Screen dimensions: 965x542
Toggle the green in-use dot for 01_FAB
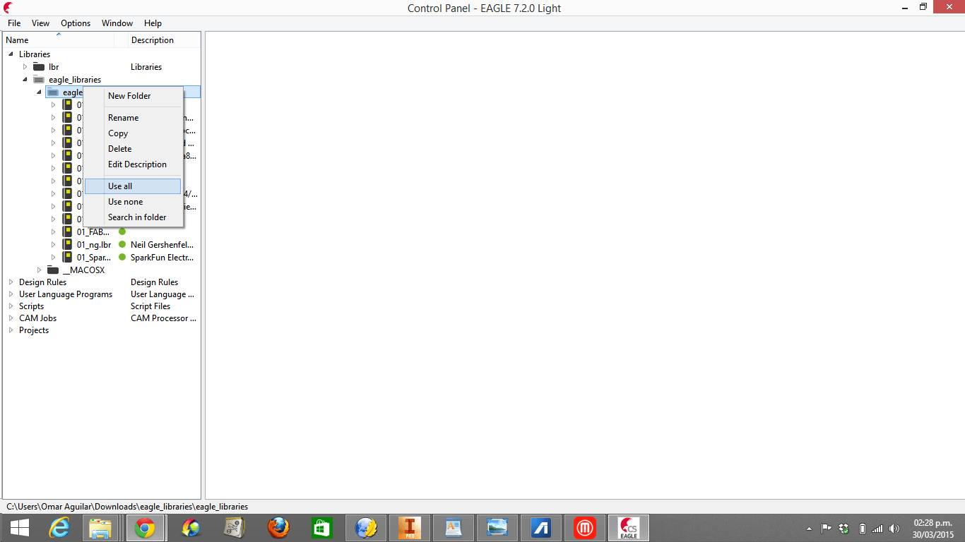tap(122, 231)
